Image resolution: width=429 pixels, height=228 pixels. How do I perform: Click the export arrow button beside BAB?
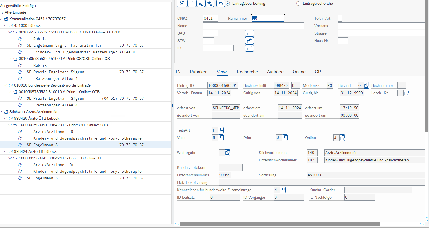click(249, 33)
